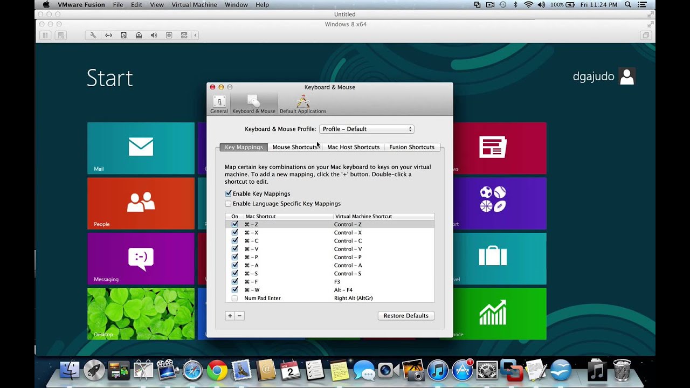Uncheck the ⌘-C mapping checkbox
Viewport: 690px width, 388px height.
[234, 240]
